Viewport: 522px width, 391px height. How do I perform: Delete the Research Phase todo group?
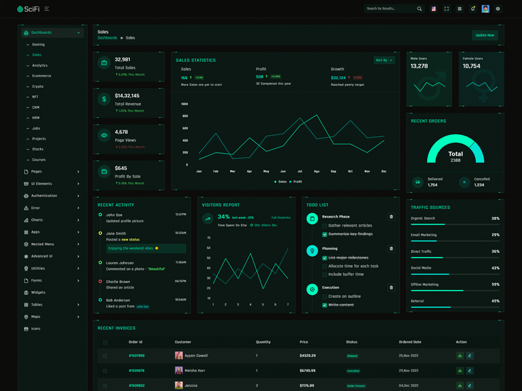coord(391,217)
